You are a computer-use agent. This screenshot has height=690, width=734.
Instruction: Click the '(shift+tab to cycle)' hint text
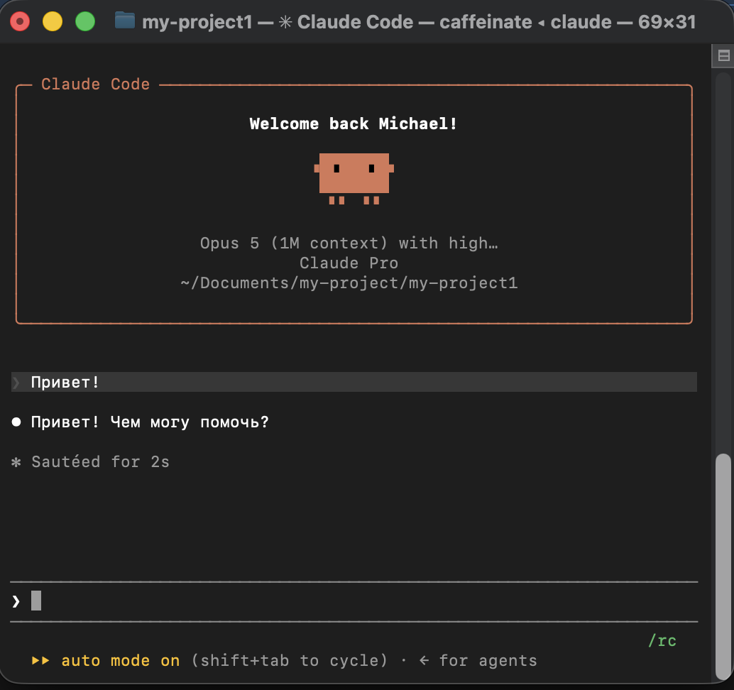pos(290,660)
